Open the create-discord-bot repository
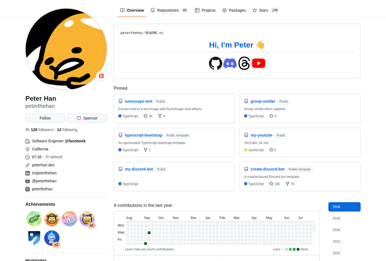 (267, 169)
